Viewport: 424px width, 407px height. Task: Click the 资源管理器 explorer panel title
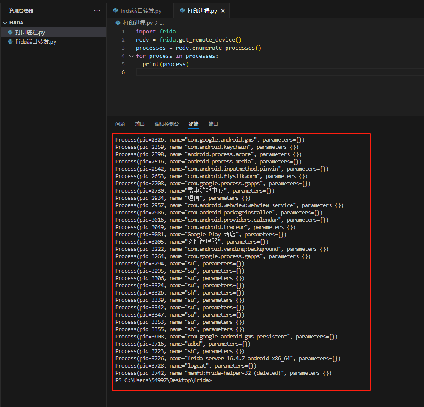[x=21, y=11]
